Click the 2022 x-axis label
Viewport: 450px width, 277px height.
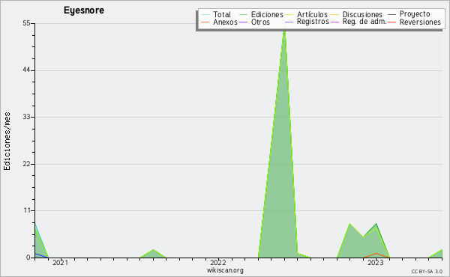pyautogui.click(x=217, y=262)
